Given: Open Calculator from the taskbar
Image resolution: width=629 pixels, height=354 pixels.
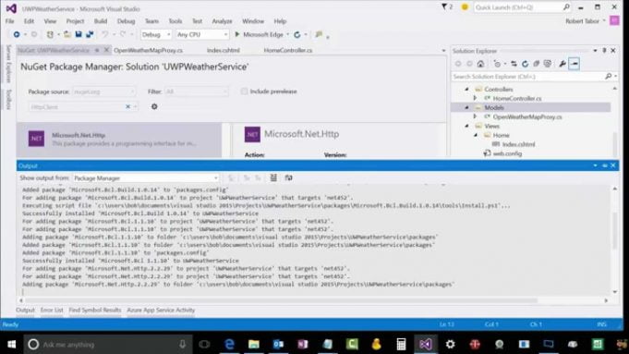Looking at the screenshot, I should (x=401, y=344).
